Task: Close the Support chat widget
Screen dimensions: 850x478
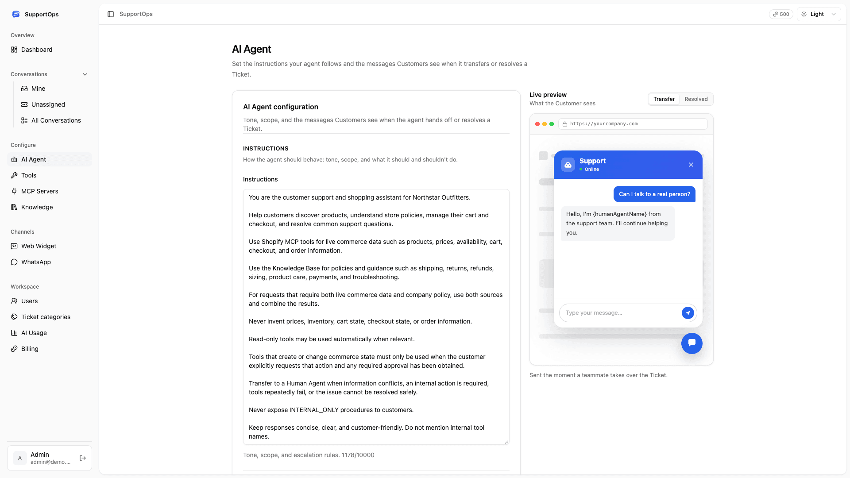Action: [x=691, y=165]
